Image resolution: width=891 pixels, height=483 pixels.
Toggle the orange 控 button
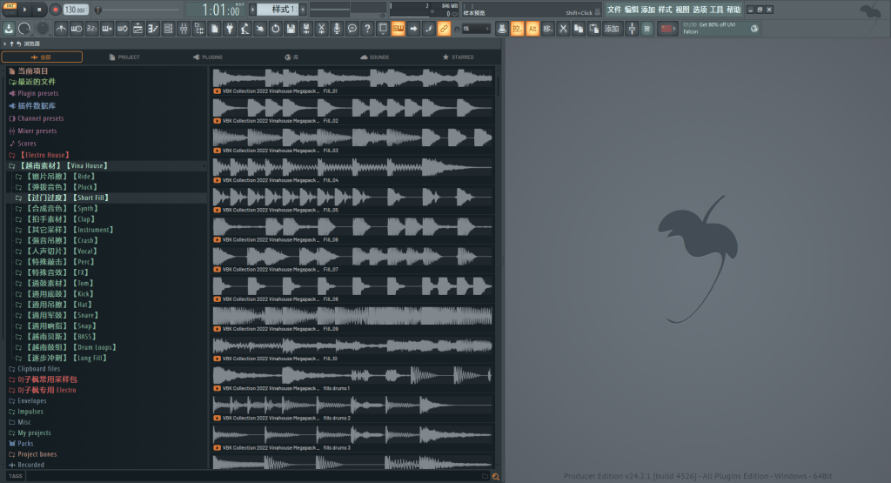pos(517,29)
